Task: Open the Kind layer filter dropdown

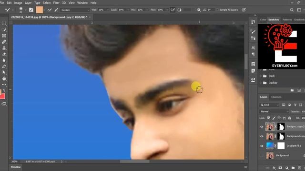Action: (269, 105)
